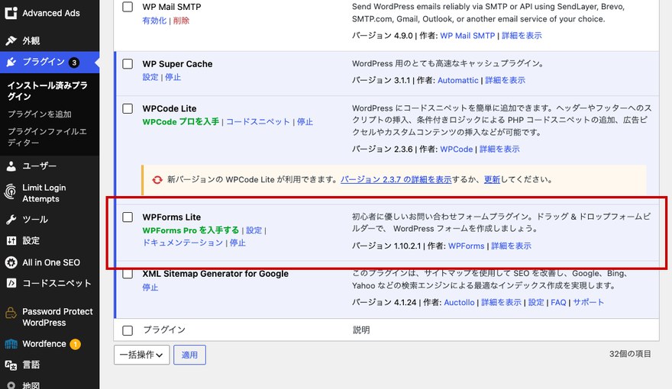This screenshot has height=389, width=672.
Task: Open 設定 link under WP Super Cache
Action: [x=150, y=77]
